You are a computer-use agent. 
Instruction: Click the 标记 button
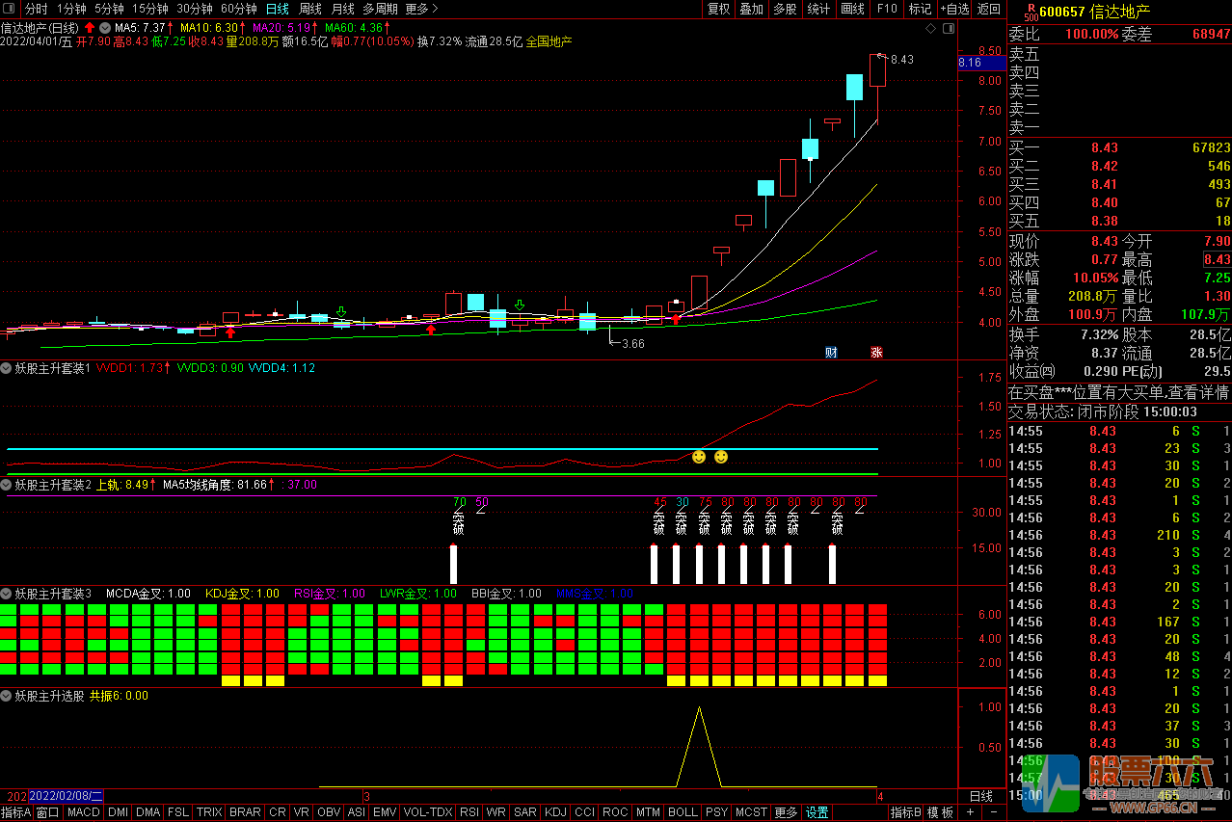[921, 9]
